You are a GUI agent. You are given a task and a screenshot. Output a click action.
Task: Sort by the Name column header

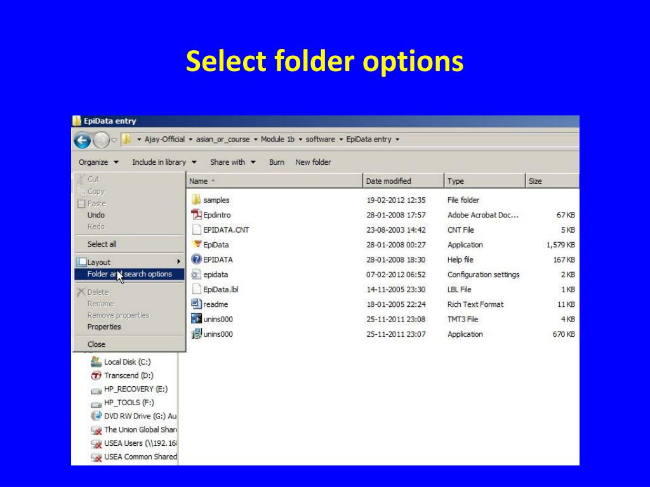click(274, 181)
